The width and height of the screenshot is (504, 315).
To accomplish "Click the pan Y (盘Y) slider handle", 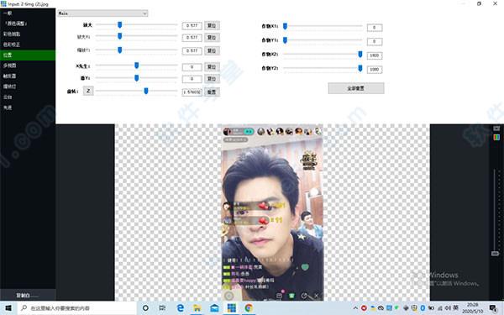I will click(137, 78).
